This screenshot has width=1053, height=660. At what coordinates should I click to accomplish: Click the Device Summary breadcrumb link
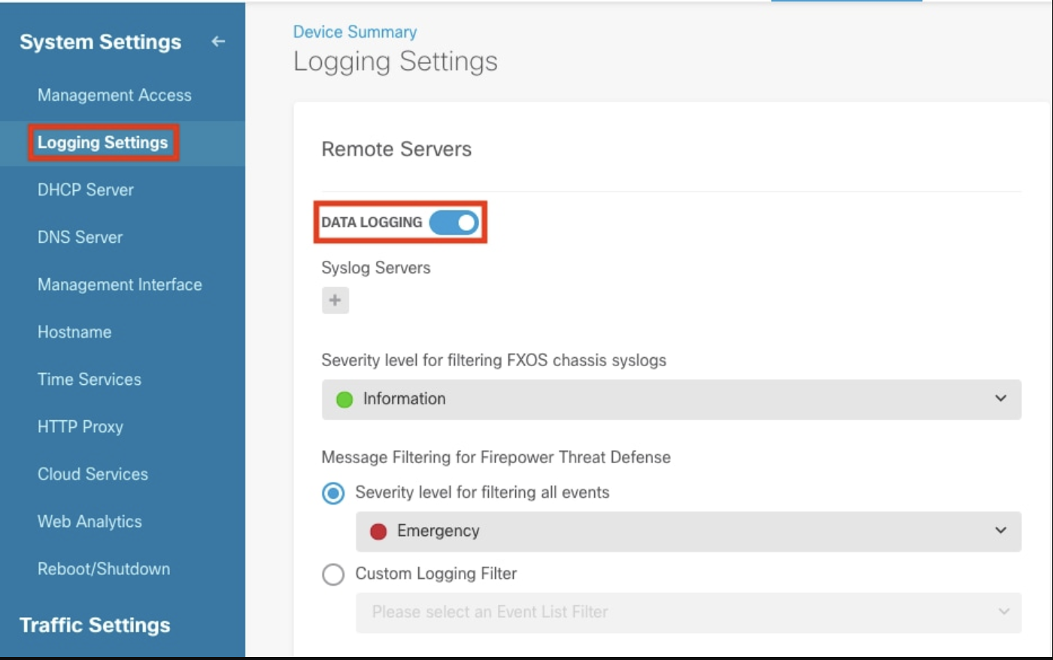[x=354, y=32]
